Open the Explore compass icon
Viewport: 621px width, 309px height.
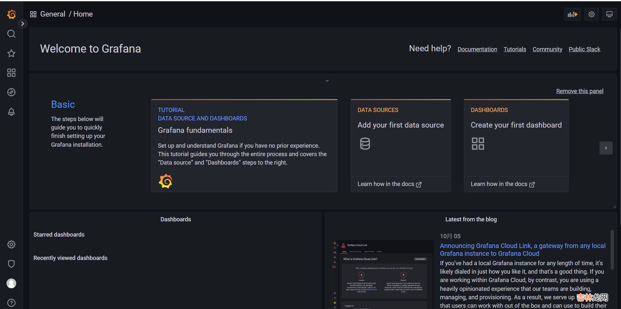coord(11,92)
